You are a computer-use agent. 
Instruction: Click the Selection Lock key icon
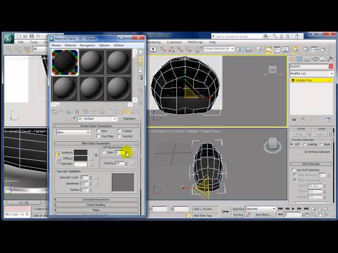226,211
